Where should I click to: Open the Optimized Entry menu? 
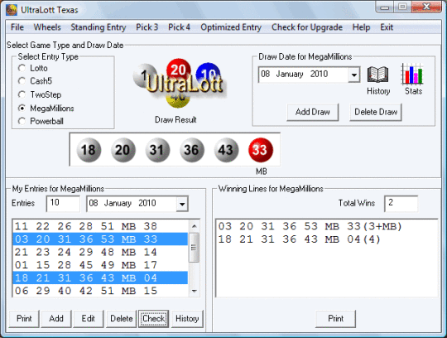(x=231, y=27)
